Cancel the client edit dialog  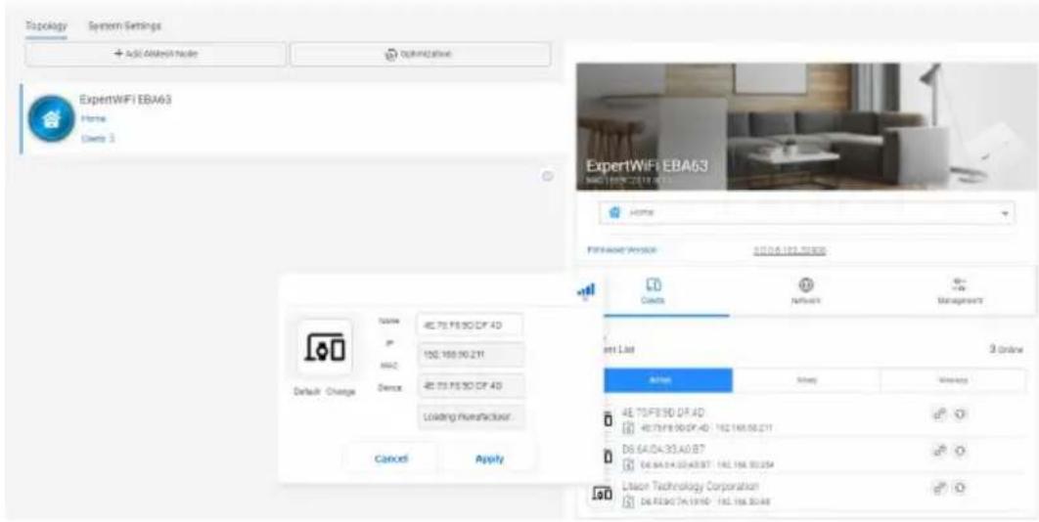pyautogui.click(x=391, y=458)
